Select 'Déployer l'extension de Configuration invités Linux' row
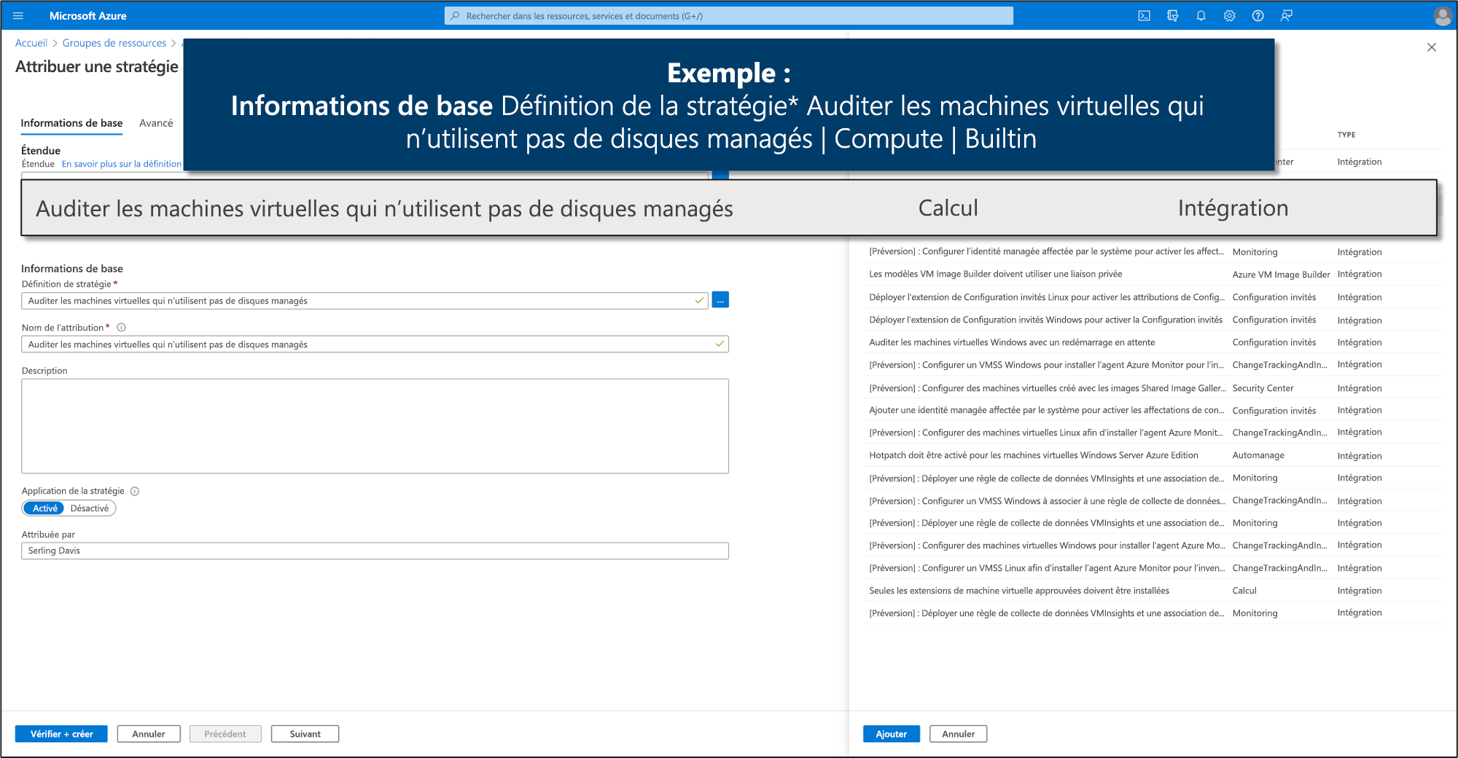 [x=1152, y=297]
